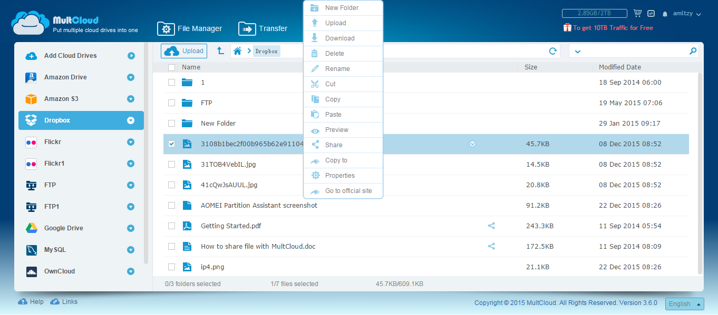Choose Properties in context menu
Image resolution: width=718 pixels, height=315 pixels.
(x=343, y=176)
